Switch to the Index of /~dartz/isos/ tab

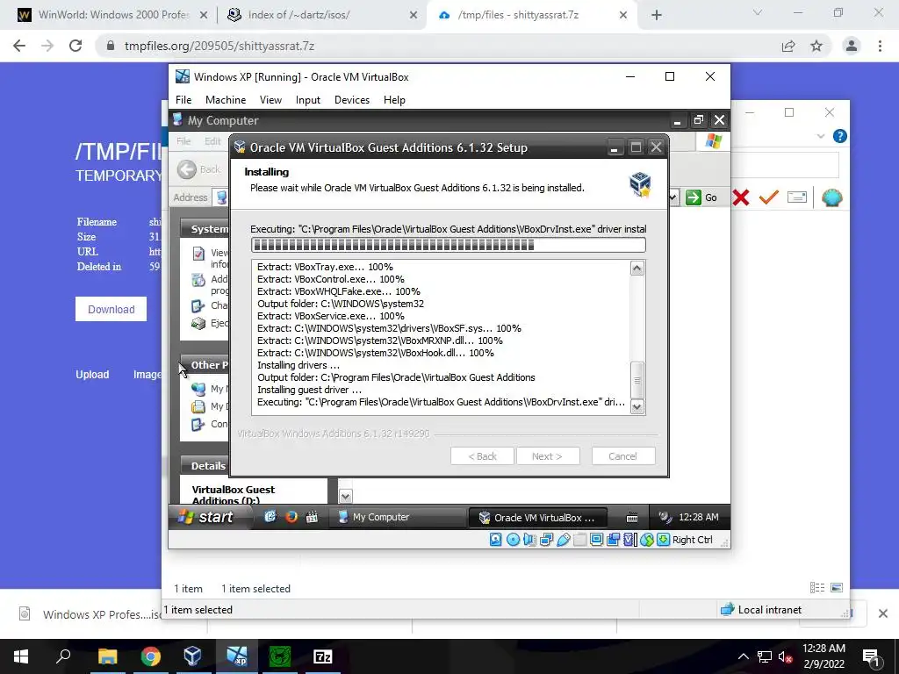click(x=321, y=15)
